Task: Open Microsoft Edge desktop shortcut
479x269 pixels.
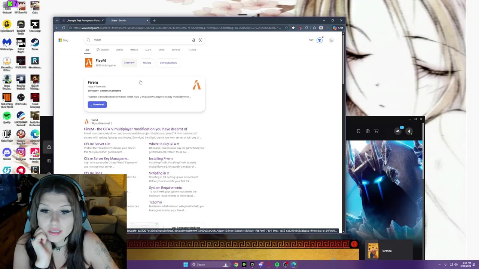Action: tap(35, 136)
